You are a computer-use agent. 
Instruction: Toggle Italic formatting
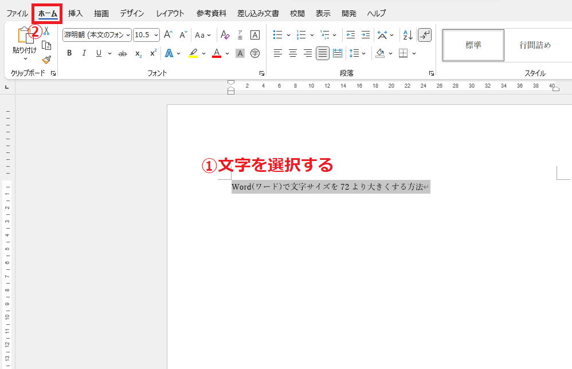click(84, 53)
